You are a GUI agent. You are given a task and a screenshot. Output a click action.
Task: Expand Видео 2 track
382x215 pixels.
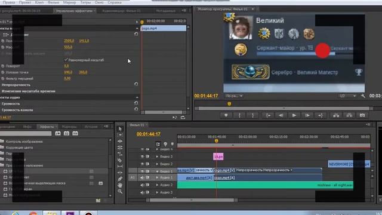(157, 164)
